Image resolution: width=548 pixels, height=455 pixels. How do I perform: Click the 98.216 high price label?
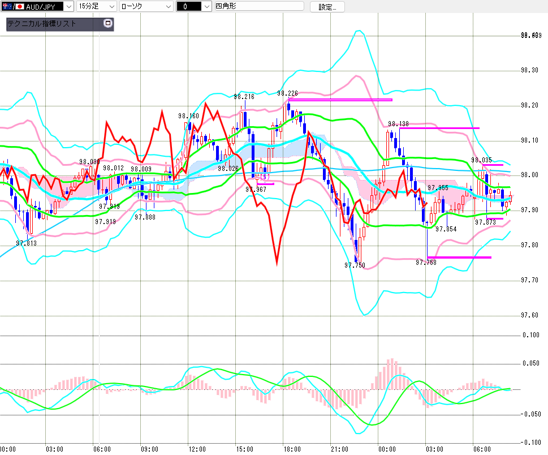point(244,97)
